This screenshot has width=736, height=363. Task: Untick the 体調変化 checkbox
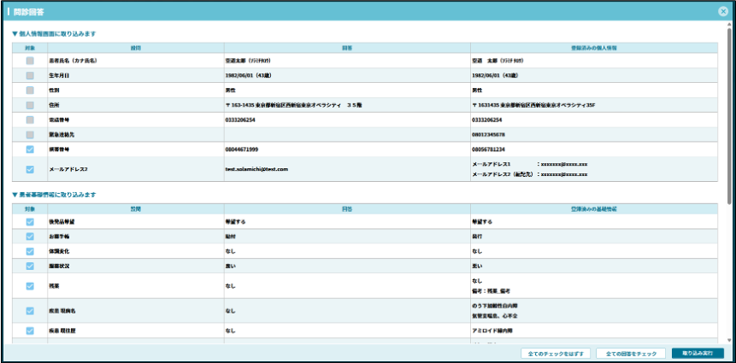[30, 251]
